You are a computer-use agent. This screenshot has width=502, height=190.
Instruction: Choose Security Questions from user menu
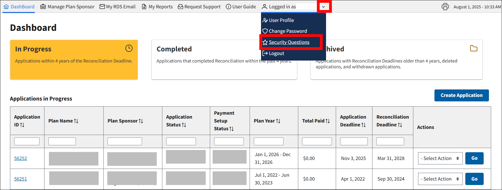tap(289, 42)
